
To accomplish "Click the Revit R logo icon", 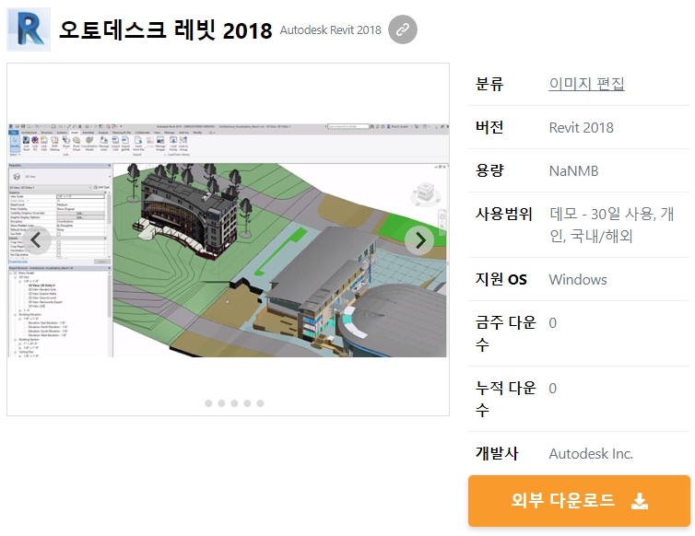I will 29,29.
